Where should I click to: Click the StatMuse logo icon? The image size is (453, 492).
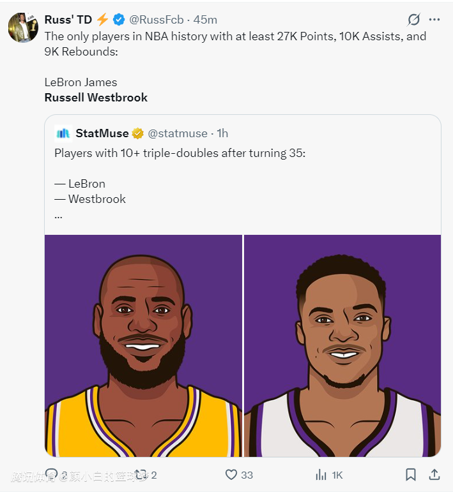point(63,133)
